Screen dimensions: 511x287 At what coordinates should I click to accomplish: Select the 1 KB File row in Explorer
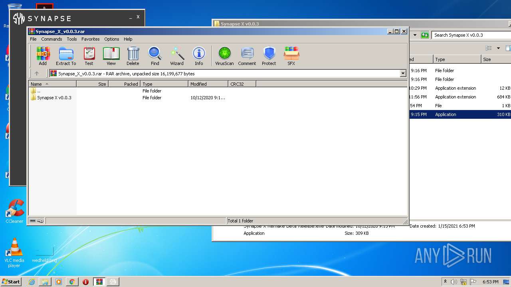click(x=460, y=106)
